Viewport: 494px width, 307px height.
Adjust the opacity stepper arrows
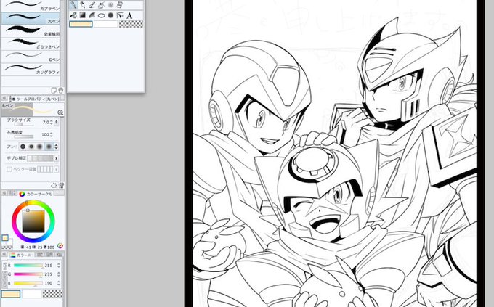(x=52, y=134)
